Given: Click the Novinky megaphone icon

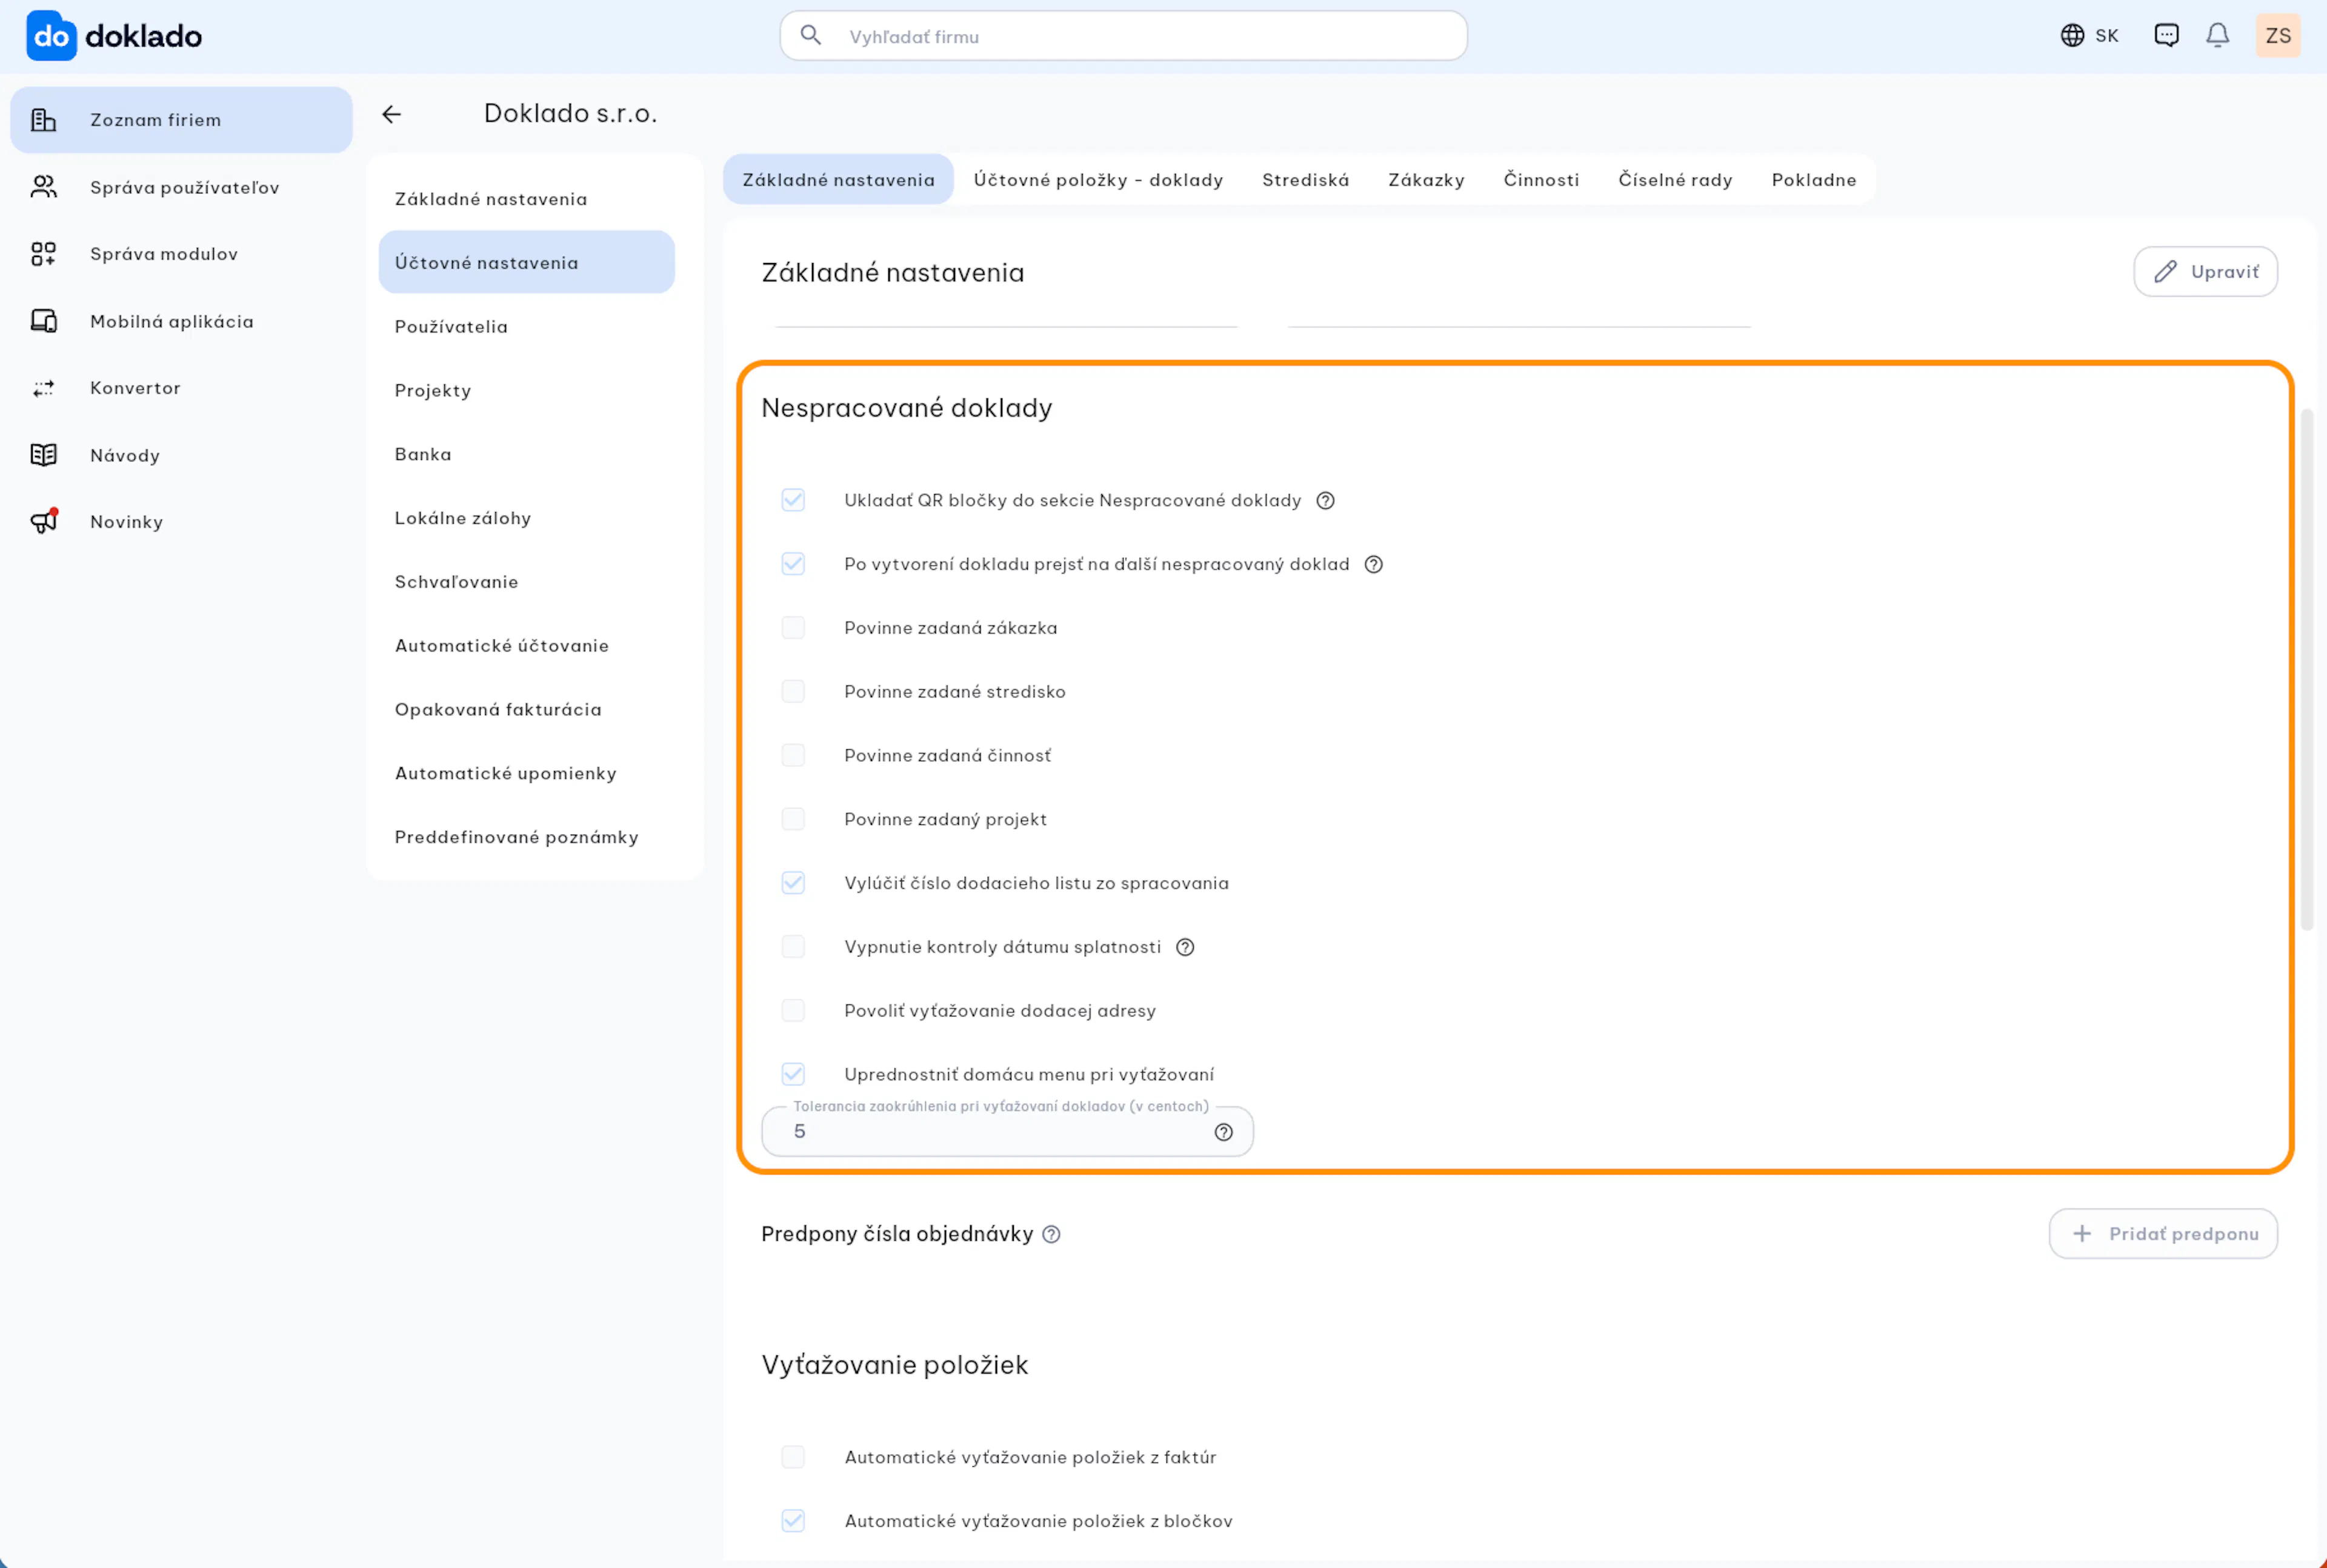Looking at the screenshot, I should [x=43, y=521].
